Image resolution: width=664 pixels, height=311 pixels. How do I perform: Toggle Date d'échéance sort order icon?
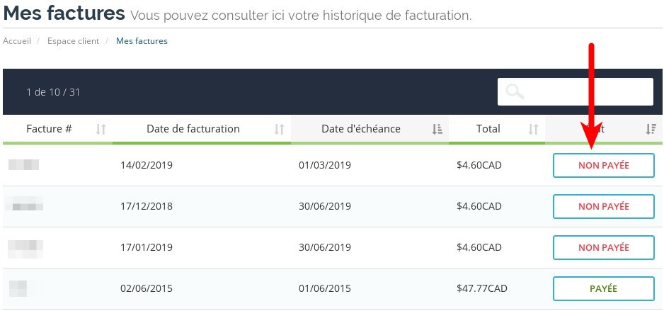click(437, 129)
